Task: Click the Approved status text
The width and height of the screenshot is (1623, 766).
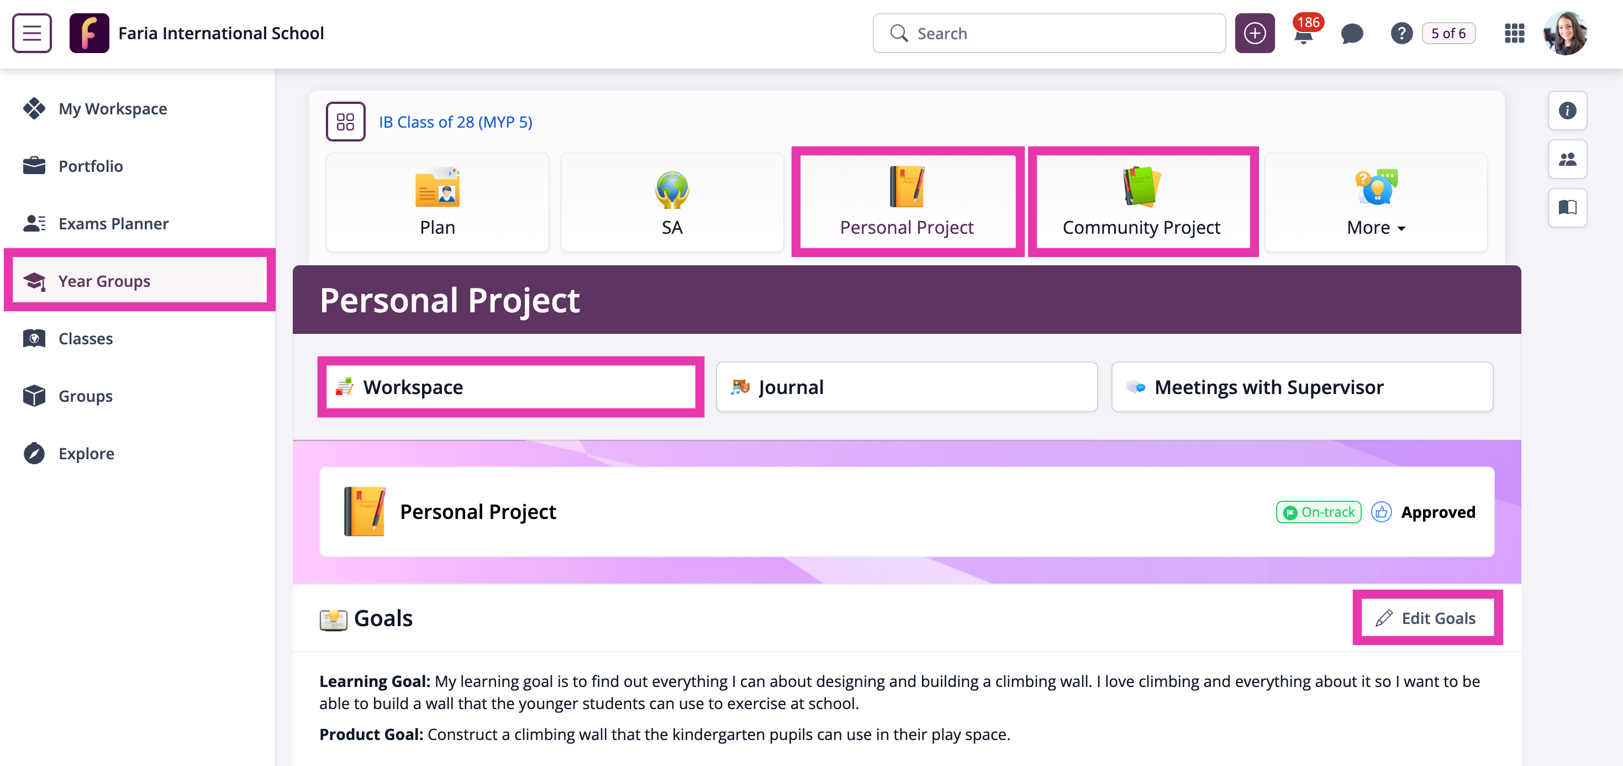Action: (1438, 512)
